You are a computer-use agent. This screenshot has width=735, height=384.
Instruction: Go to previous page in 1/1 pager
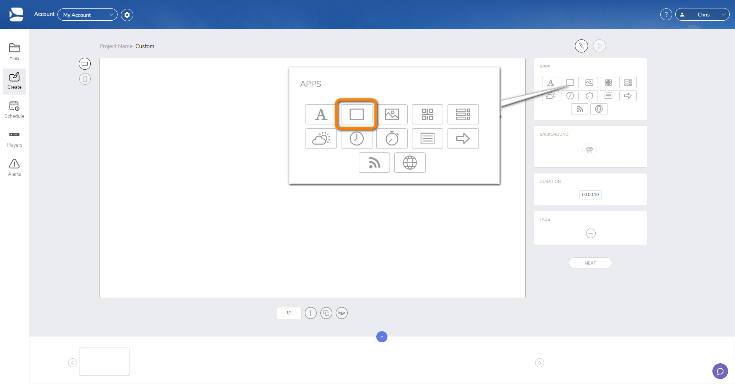pyautogui.click(x=282, y=313)
